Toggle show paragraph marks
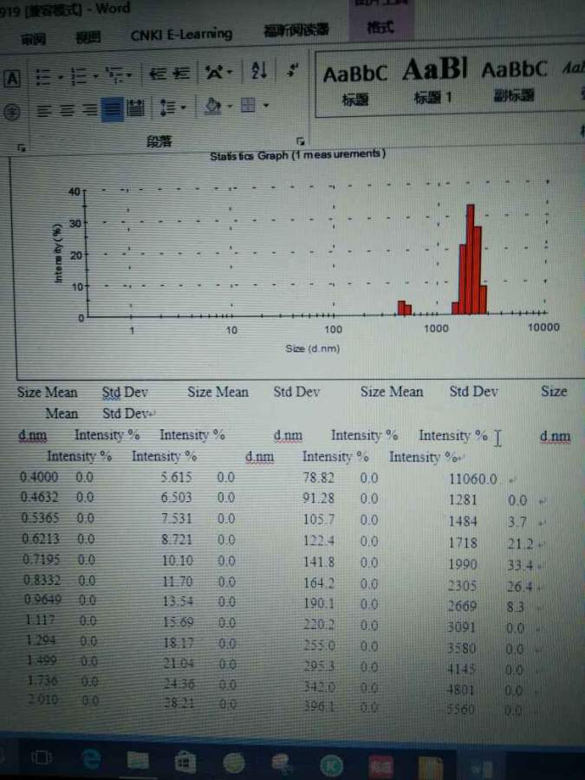This screenshot has width=585, height=780. [293, 70]
